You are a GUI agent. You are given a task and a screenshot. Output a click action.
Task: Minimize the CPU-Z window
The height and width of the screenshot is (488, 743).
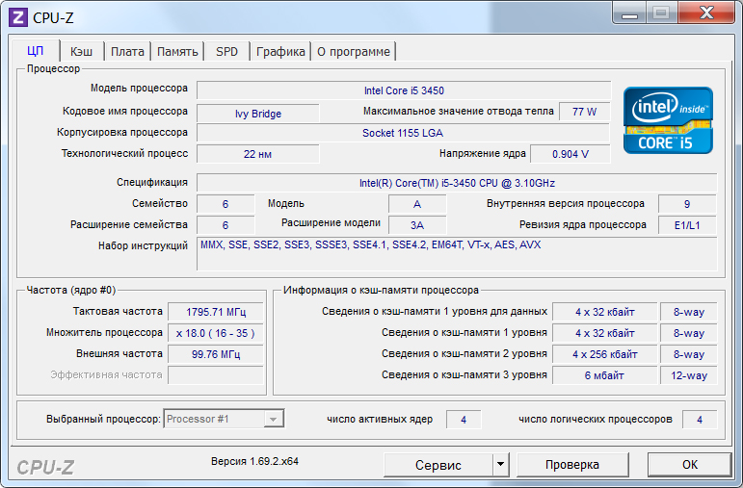629,13
